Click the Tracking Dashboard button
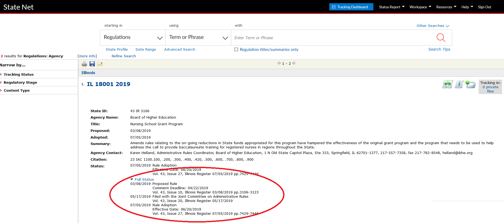 pos(351,7)
